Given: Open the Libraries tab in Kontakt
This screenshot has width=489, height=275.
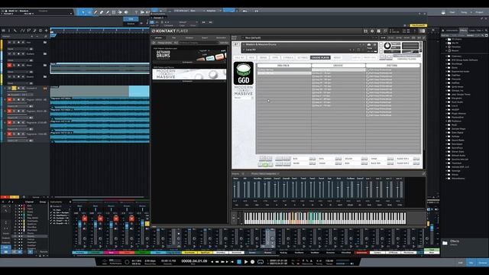Looking at the screenshot, I should pos(158,37).
